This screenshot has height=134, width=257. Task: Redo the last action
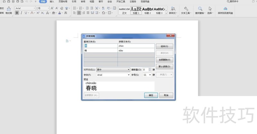point(31,2)
